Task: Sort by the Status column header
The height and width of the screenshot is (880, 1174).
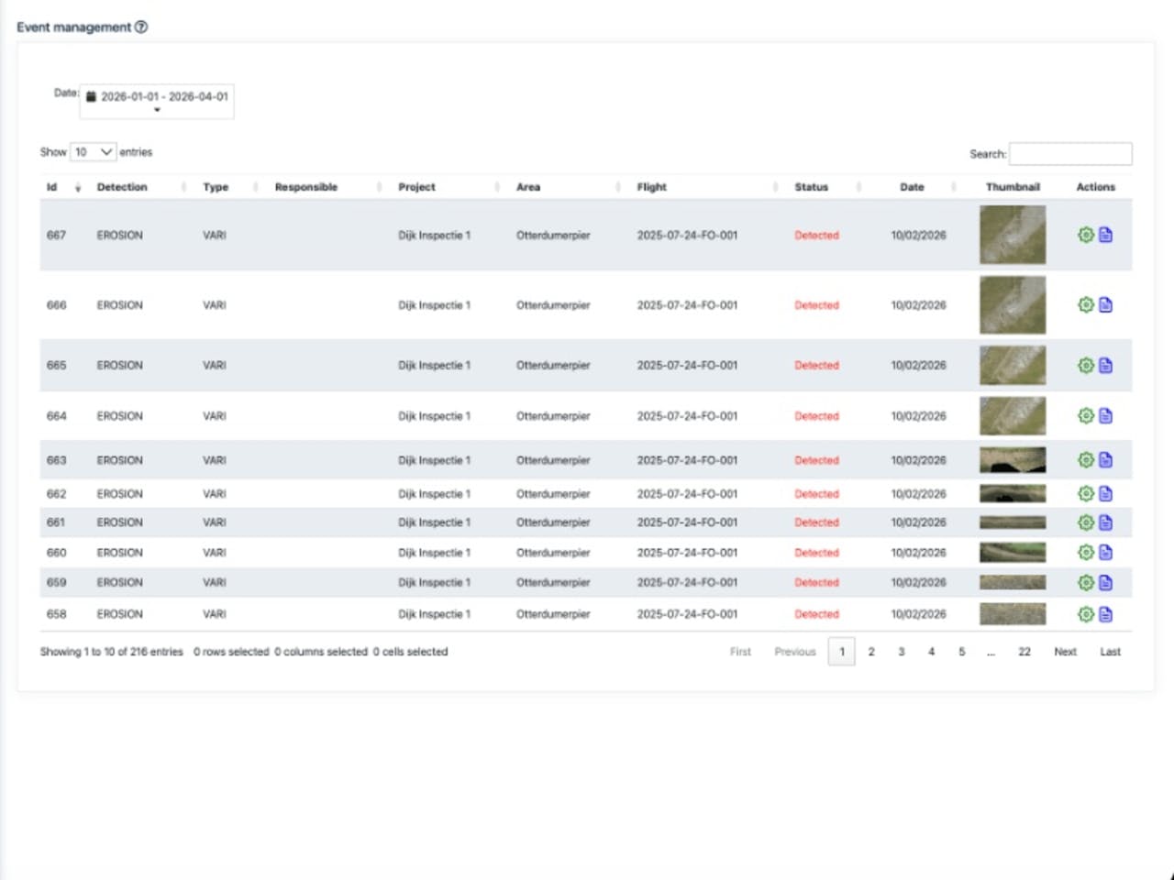Action: click(x=827, y=187)
